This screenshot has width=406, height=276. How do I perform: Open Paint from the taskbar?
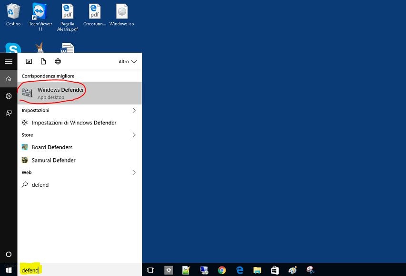pos(293,270)
